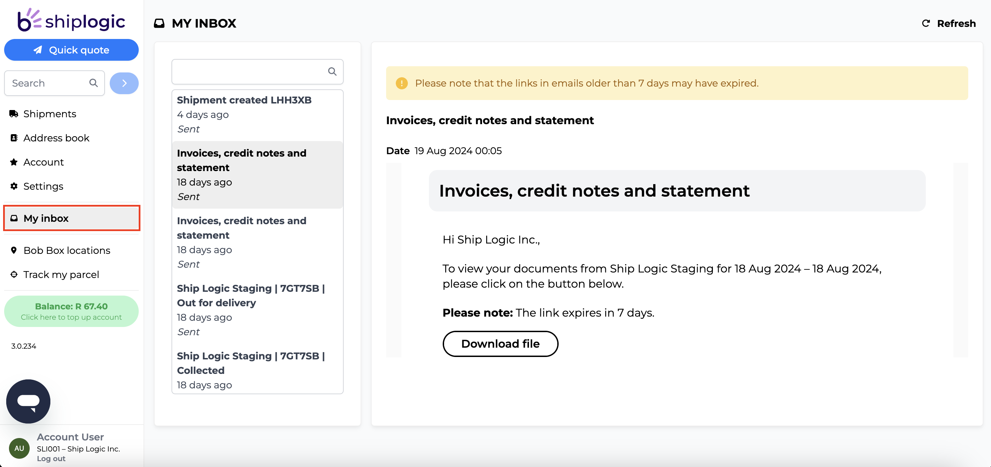Select the highlighted Invoices, credit notes message

(257, 175)
